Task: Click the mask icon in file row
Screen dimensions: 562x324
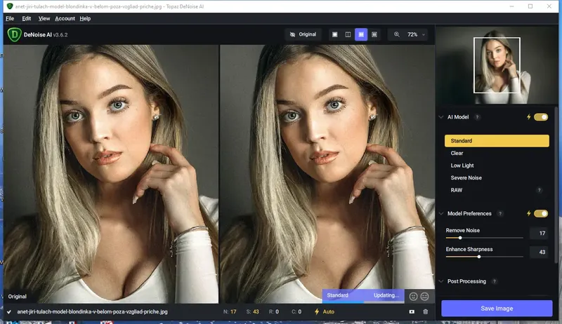Action: [412, 312]
